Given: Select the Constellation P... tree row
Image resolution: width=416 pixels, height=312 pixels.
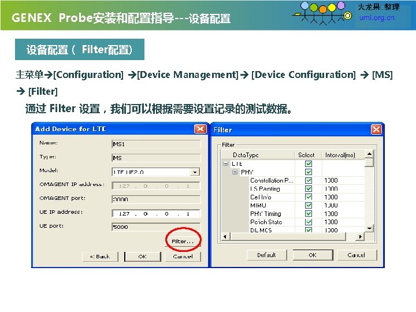Looking at the screenshot, I should click(x=272, y=180).
